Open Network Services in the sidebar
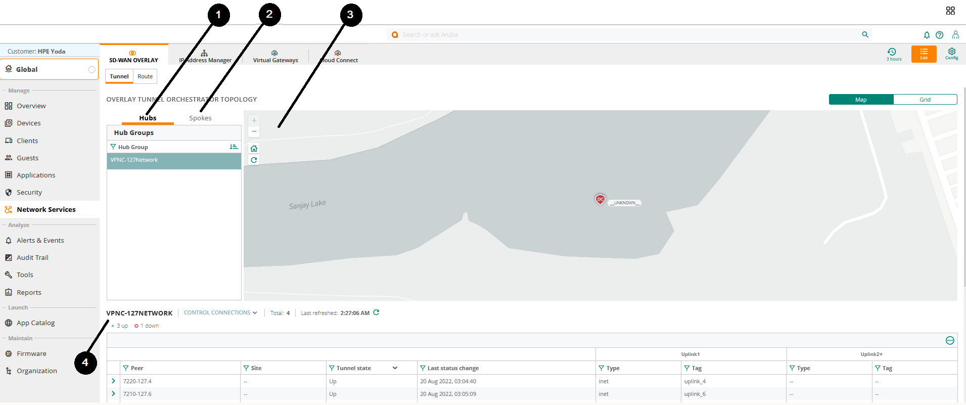The width and height of the screenshot is (966, 405). (x=50, y=209)
